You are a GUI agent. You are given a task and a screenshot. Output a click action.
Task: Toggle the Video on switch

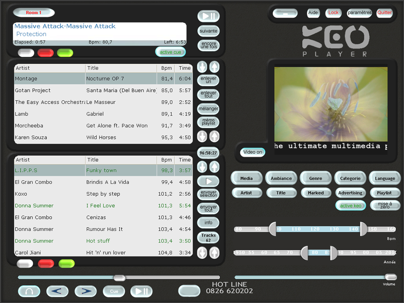click(252, 152)
